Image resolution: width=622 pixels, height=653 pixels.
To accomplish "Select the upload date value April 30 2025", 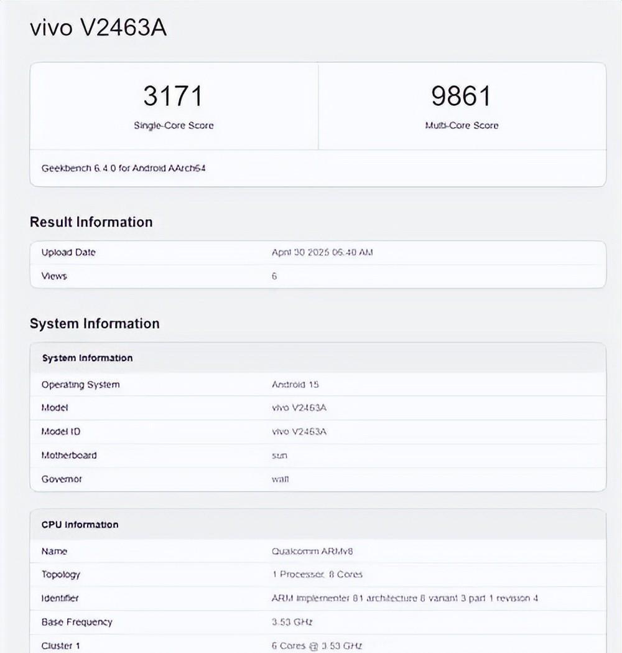I will pos(322,252).
